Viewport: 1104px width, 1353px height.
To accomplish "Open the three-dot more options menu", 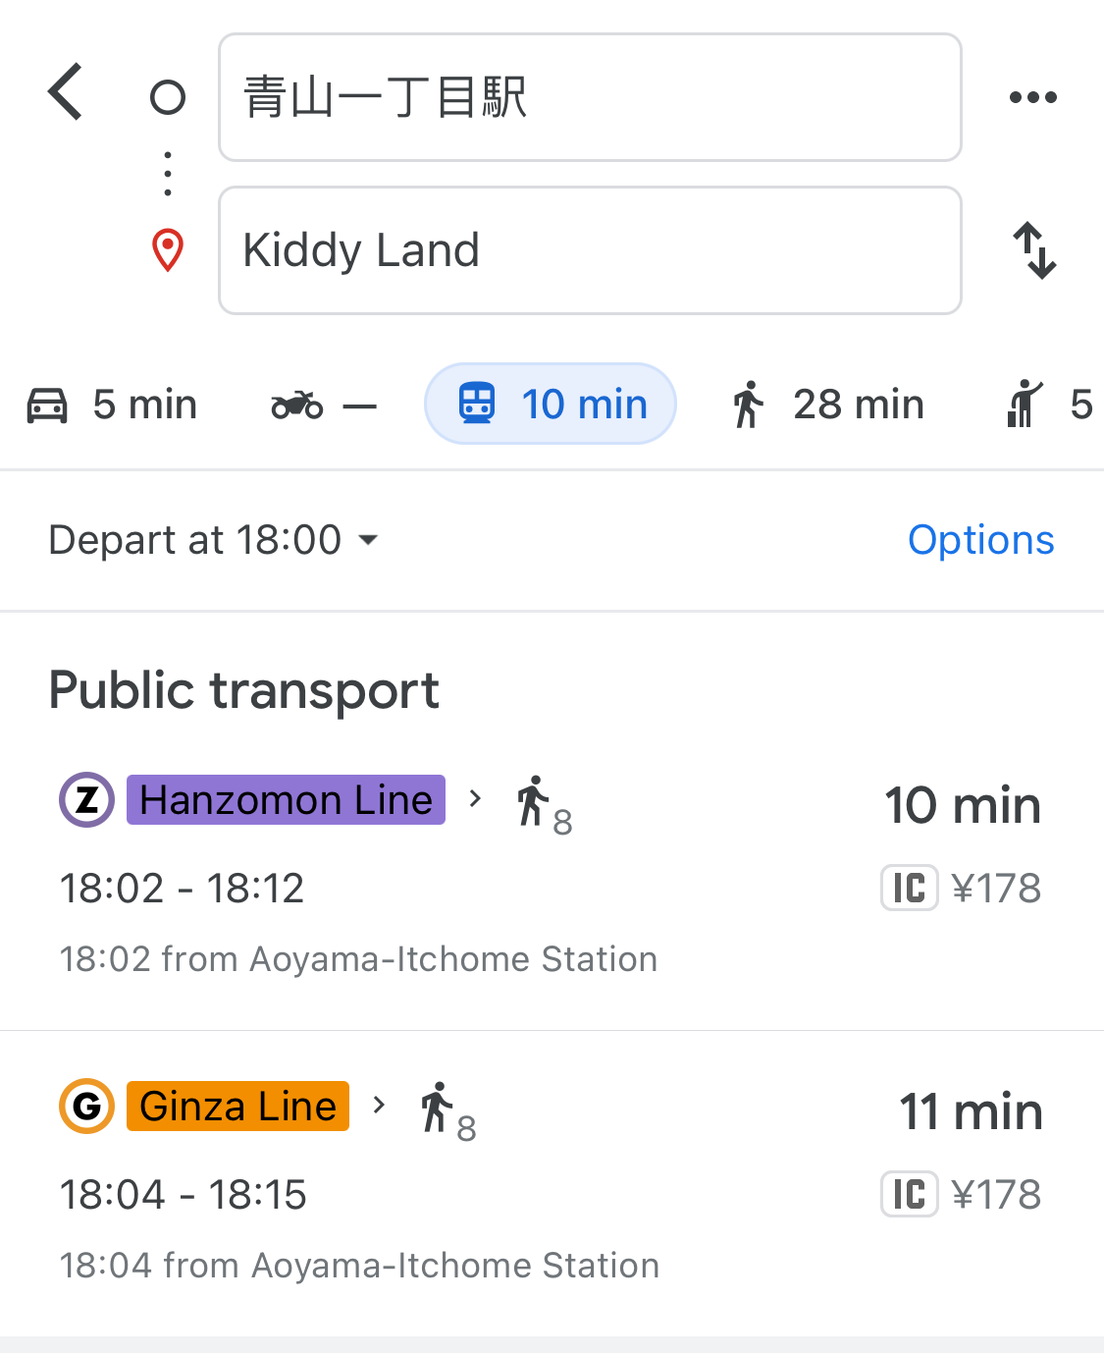I will [1033, 97].
